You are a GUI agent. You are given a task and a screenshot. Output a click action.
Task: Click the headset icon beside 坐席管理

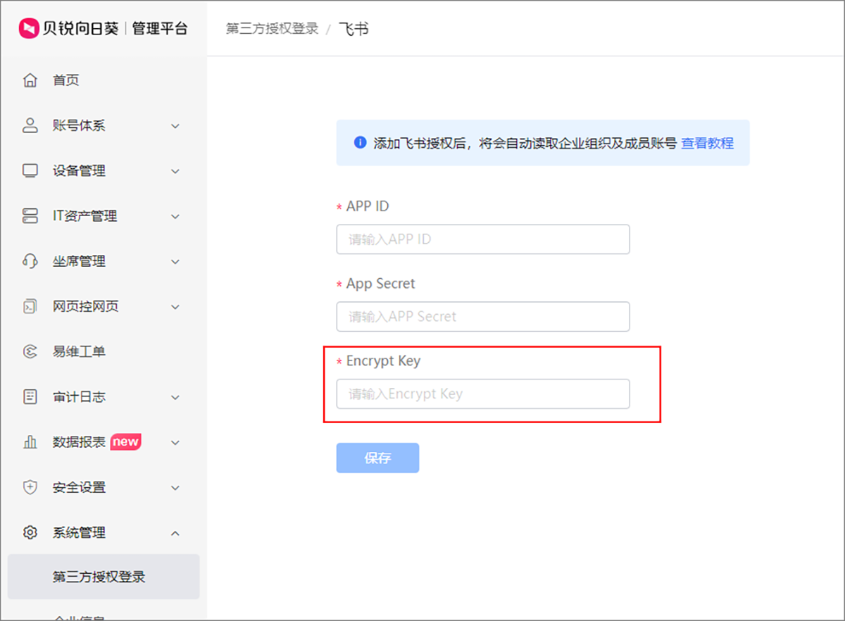30,261
